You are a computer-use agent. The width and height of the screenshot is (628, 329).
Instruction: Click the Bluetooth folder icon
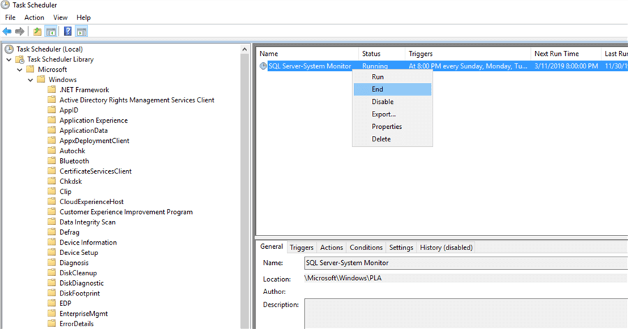tap(52, 161)
